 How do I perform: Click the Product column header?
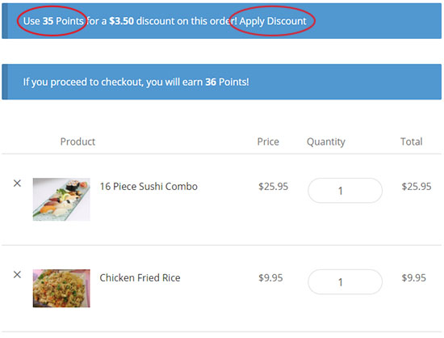click(77, 142)
